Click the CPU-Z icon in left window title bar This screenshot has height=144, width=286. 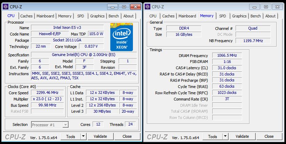pos(6,7)
